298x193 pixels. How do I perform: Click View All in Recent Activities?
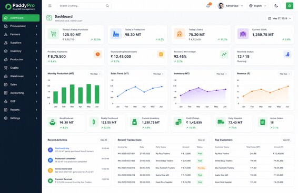click(x=104, y=140)
